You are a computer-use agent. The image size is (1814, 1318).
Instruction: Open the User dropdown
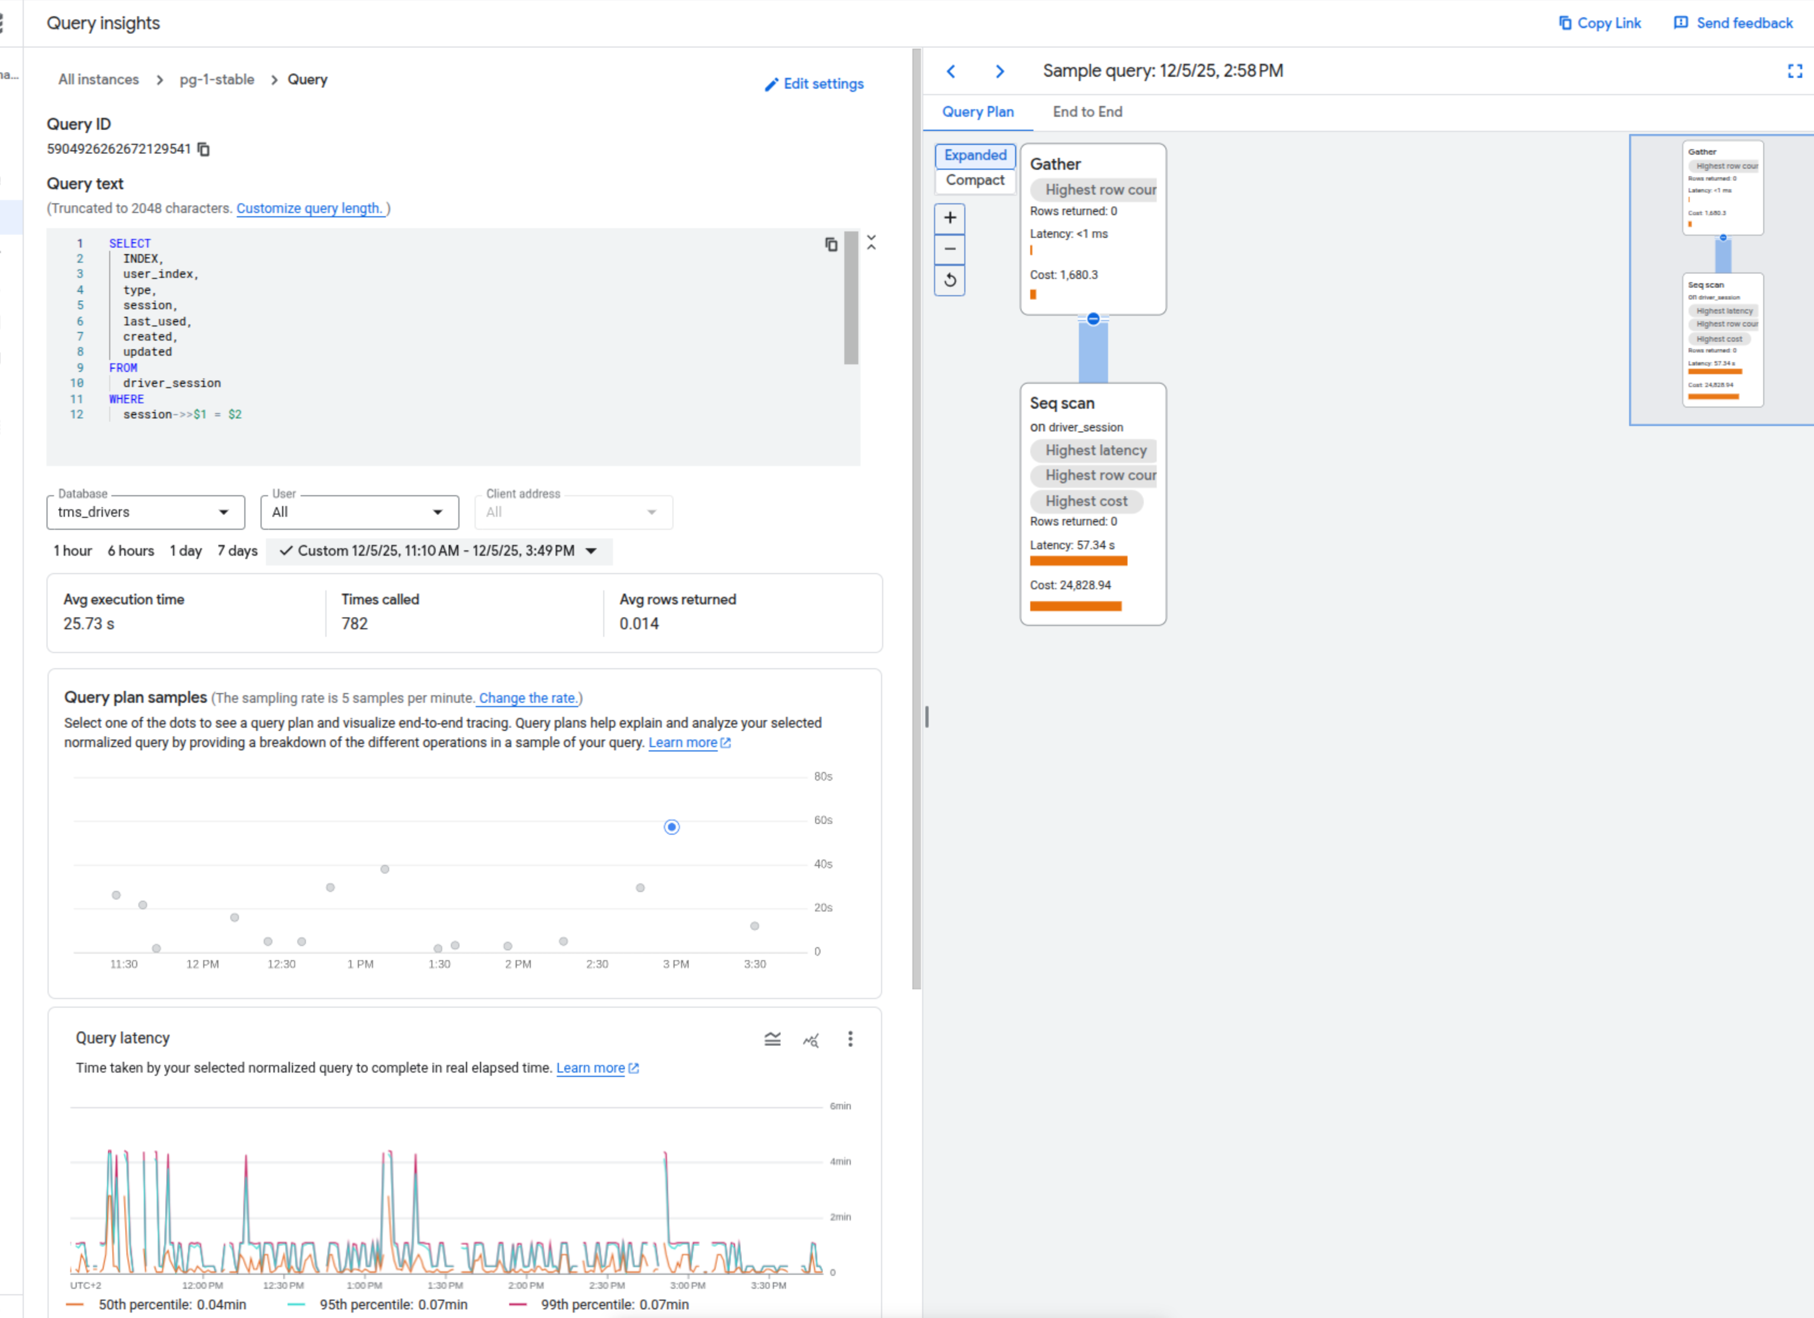pyautogui.click(x=360, y=512)
